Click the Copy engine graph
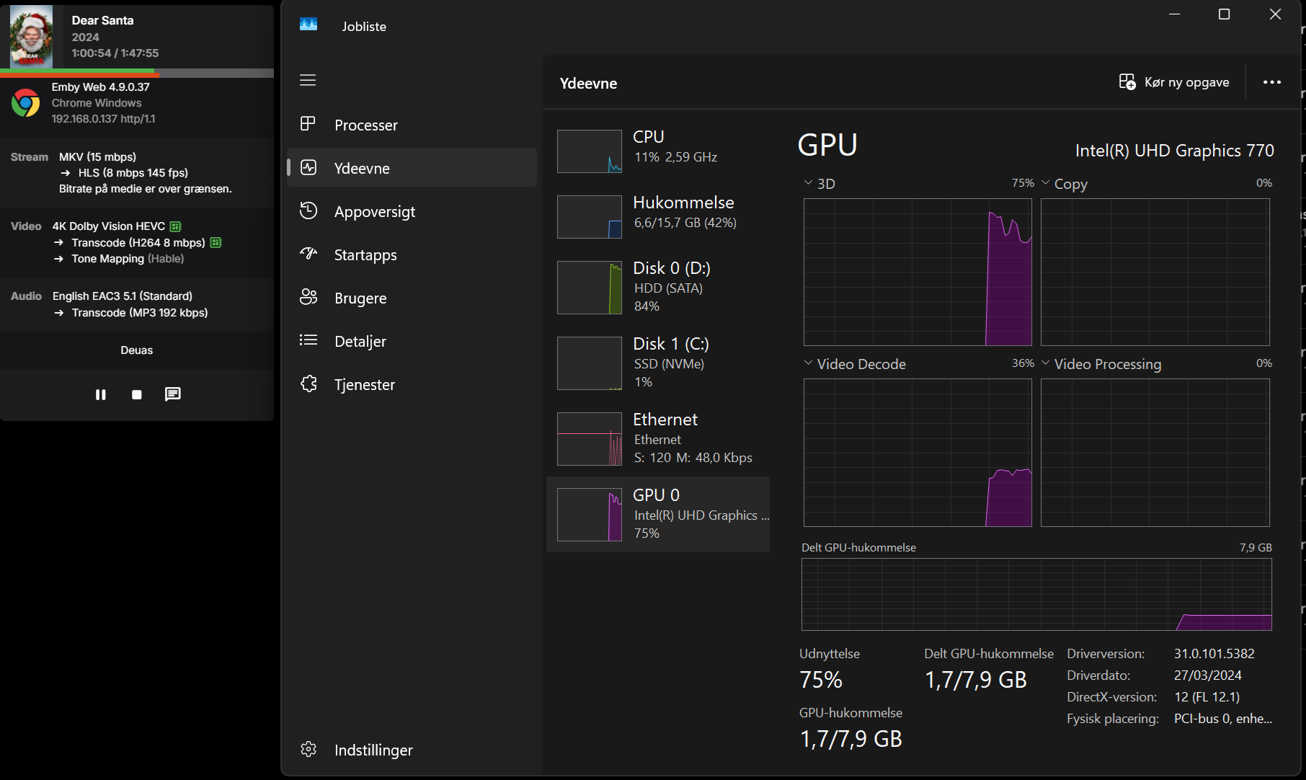Viewport: 1306px width, 780px height. point(1155,272)
